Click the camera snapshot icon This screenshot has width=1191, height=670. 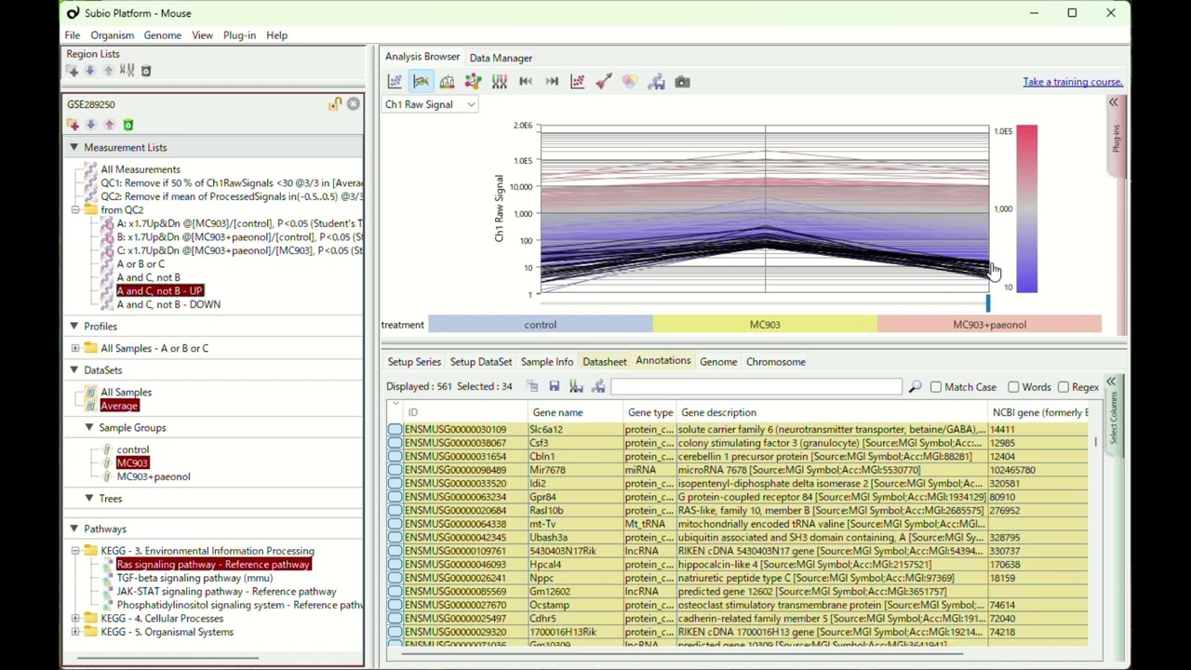point(682,82)
